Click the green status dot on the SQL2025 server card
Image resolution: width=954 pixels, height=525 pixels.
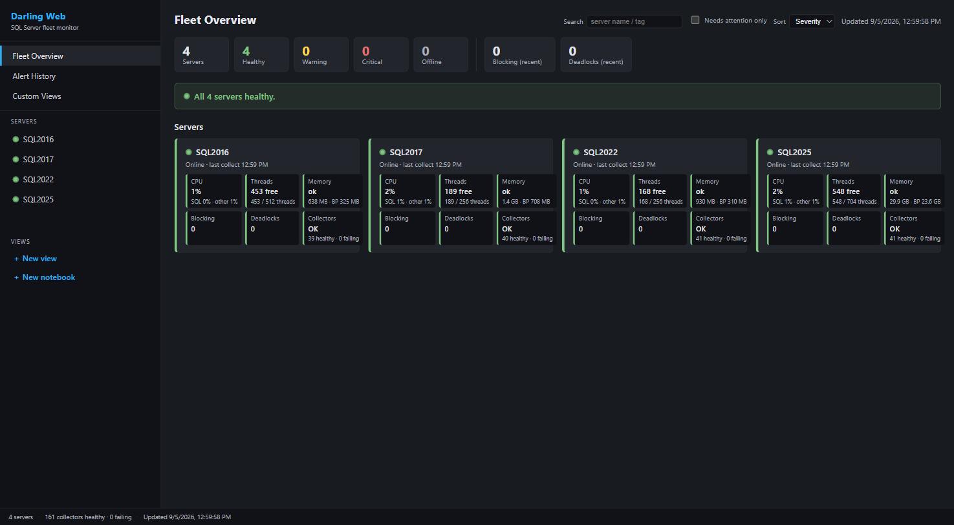770,153
